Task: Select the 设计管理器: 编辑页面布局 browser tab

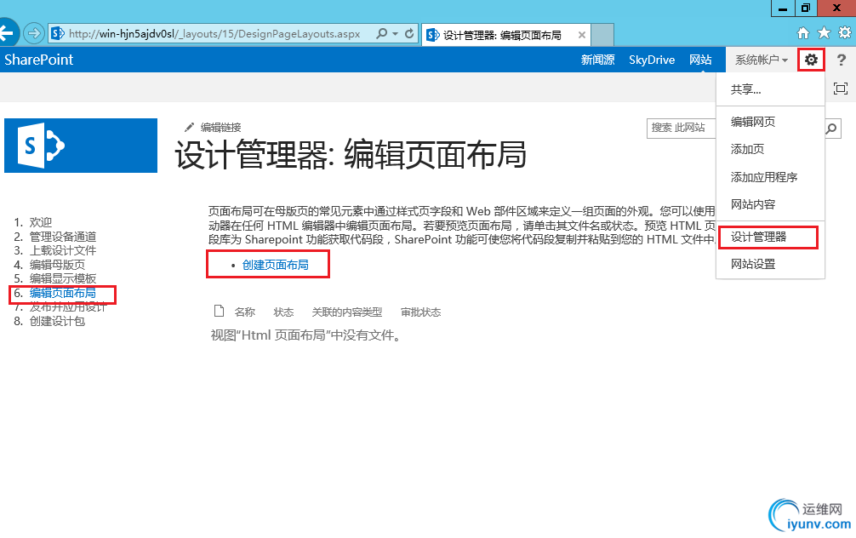Action: [x=506, y=35]
